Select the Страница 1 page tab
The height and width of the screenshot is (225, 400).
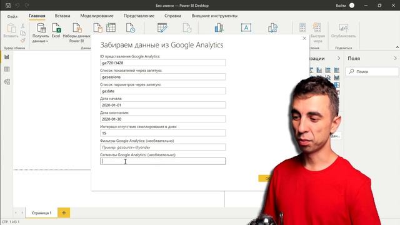pos(42,212)
